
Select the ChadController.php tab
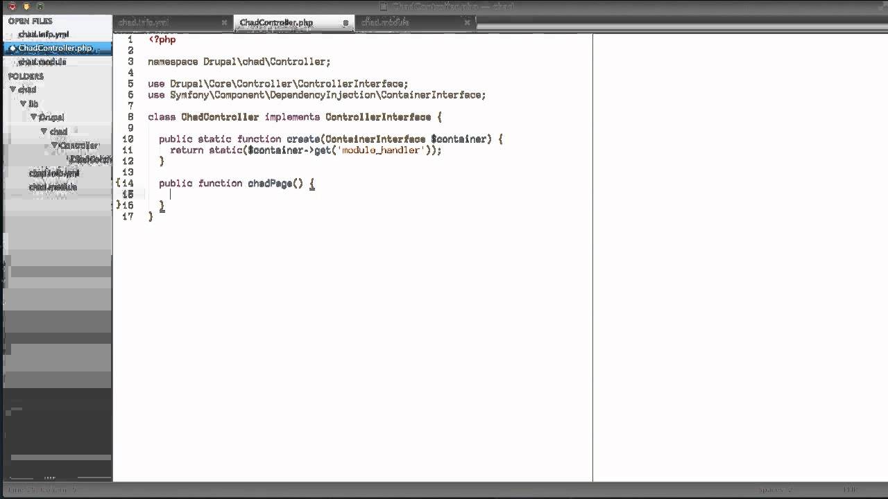(276, 22)
